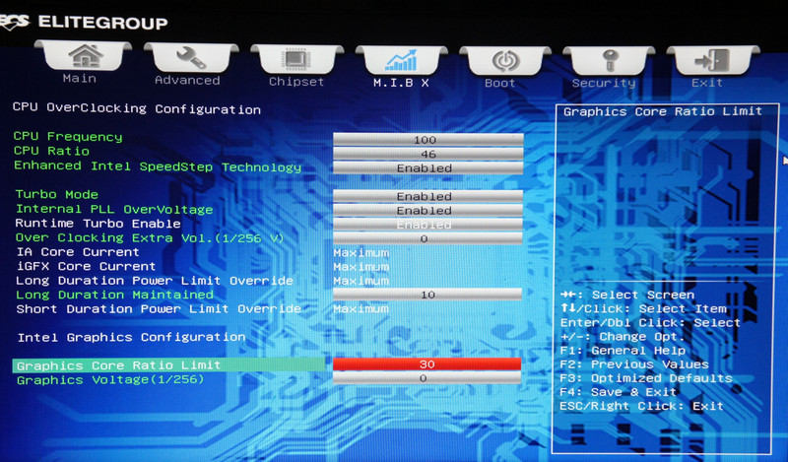Open the Security tab key icon
The image size is (788, 462).
[x=610, y=61]
